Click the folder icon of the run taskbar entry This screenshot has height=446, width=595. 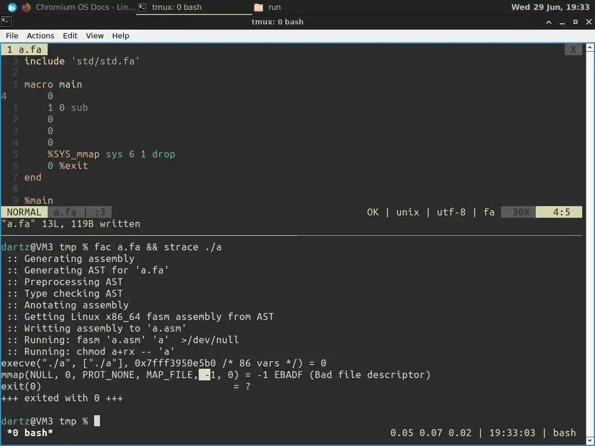[259, 7]
